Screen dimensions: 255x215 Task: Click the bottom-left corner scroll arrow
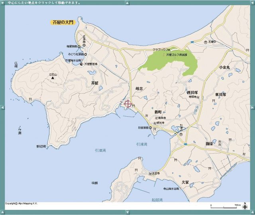click(x=2, y=212)
